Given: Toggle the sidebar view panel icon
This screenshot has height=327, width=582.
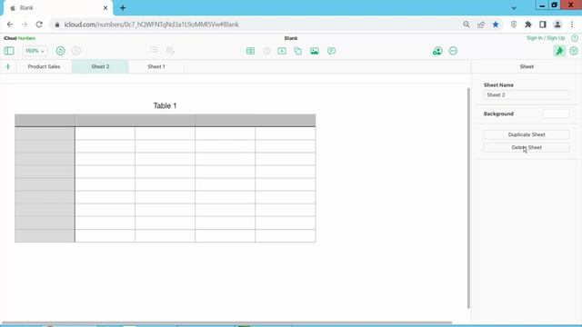Looking at the screenshot, I should click(9, 51).
